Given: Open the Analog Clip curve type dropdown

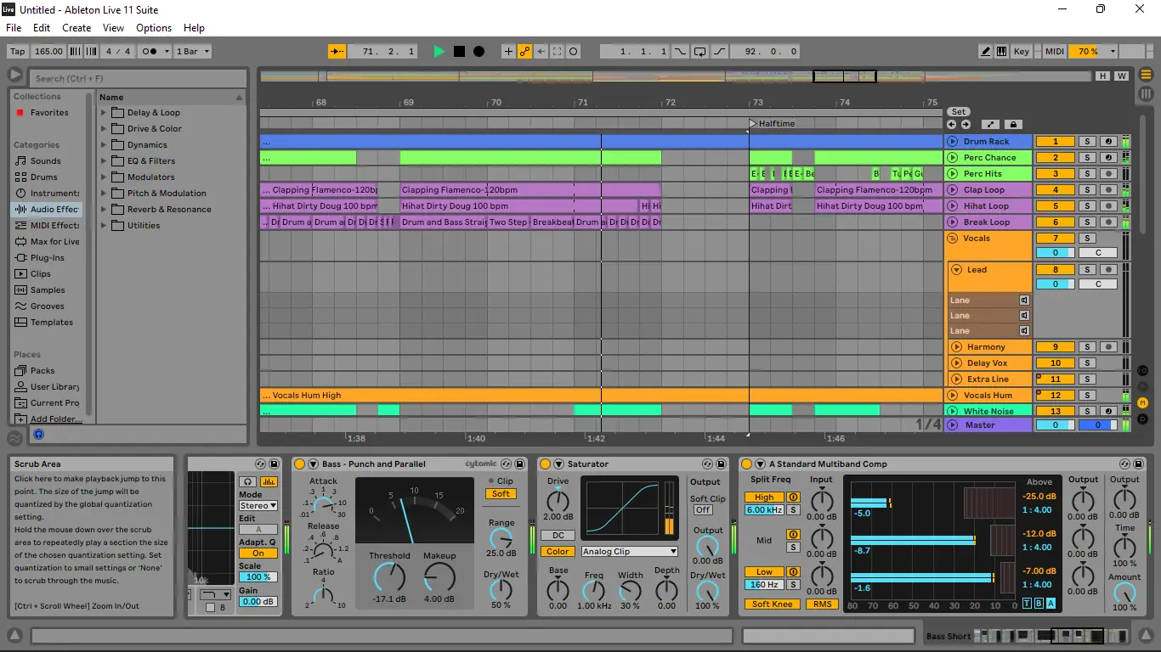Looking at the screenshot, I should click(x=629, y=552).
